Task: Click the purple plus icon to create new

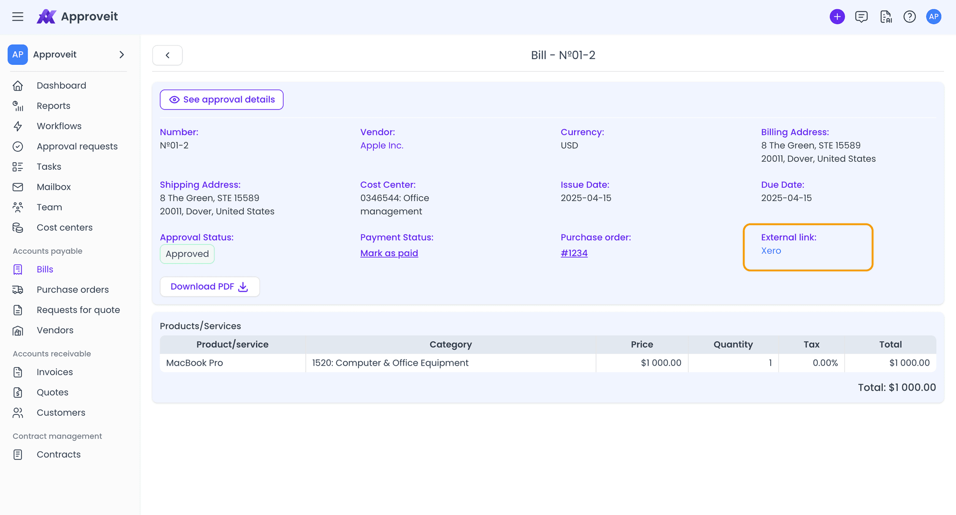Action: [x=837, y=16]
